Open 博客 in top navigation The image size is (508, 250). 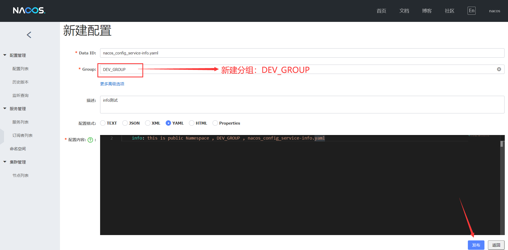(x=427, y=11)
